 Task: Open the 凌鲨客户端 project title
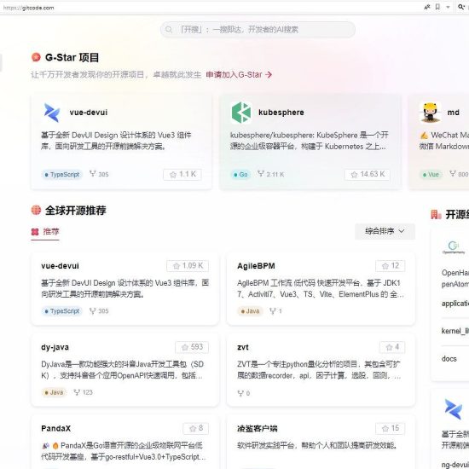point(258,428)
